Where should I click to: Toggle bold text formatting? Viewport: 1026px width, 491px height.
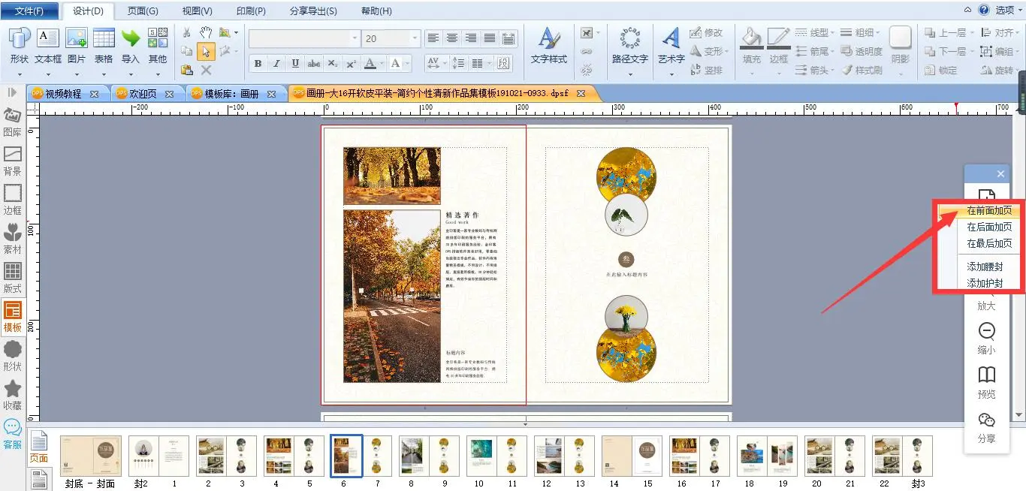[258, 64]
